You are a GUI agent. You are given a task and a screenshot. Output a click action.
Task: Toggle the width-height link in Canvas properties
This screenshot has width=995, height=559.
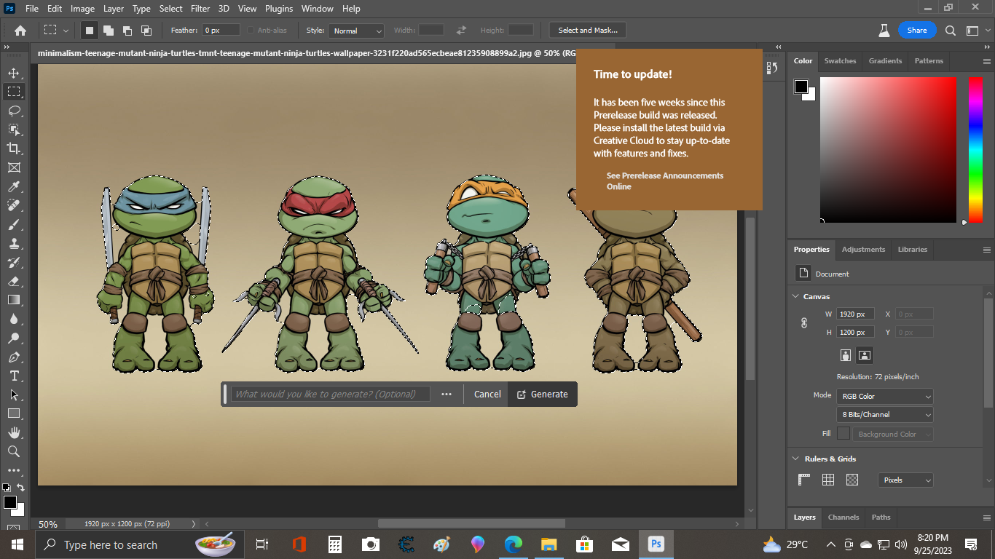click(x=804, y=323)
